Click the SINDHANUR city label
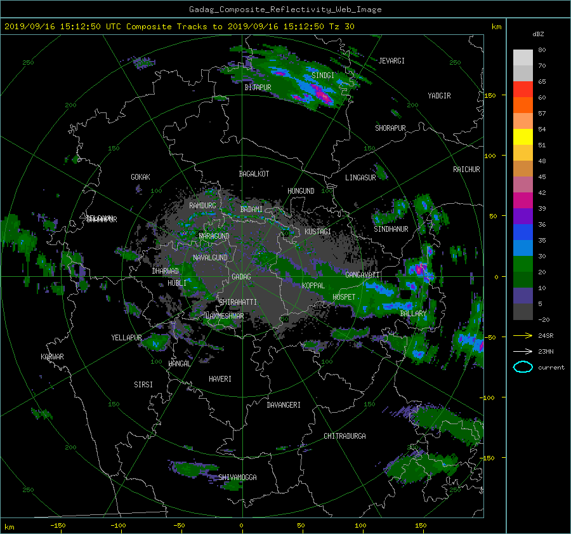 391,229
